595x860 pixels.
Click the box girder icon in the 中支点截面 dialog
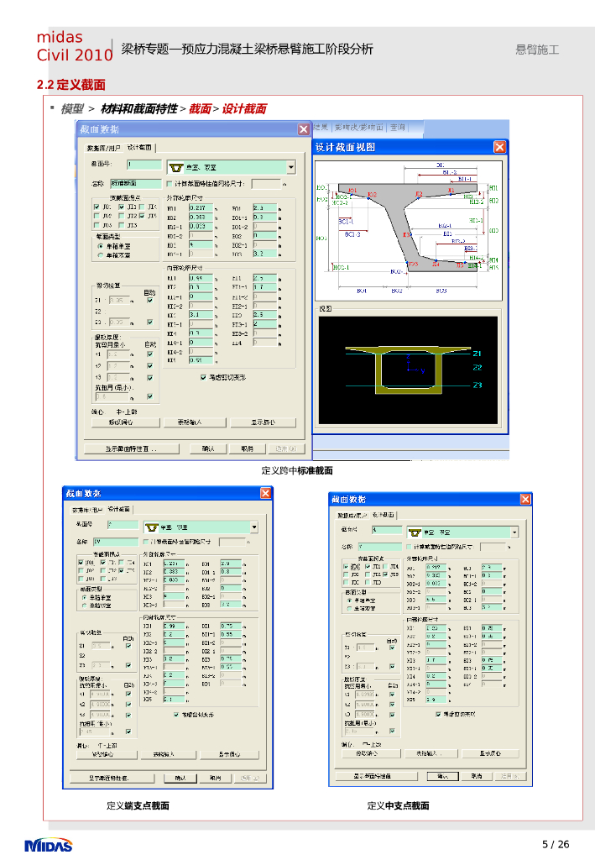[416, 532]
